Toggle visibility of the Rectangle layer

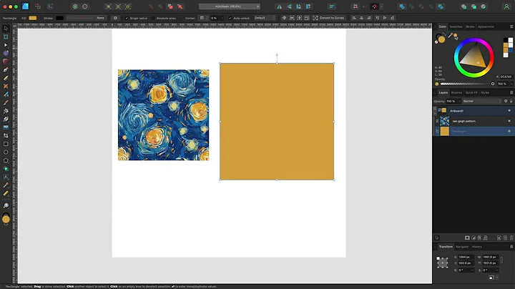pyautogui.click(x=509, y=131)
